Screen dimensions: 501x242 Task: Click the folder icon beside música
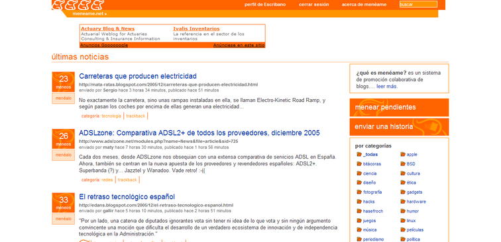[359, 230]
